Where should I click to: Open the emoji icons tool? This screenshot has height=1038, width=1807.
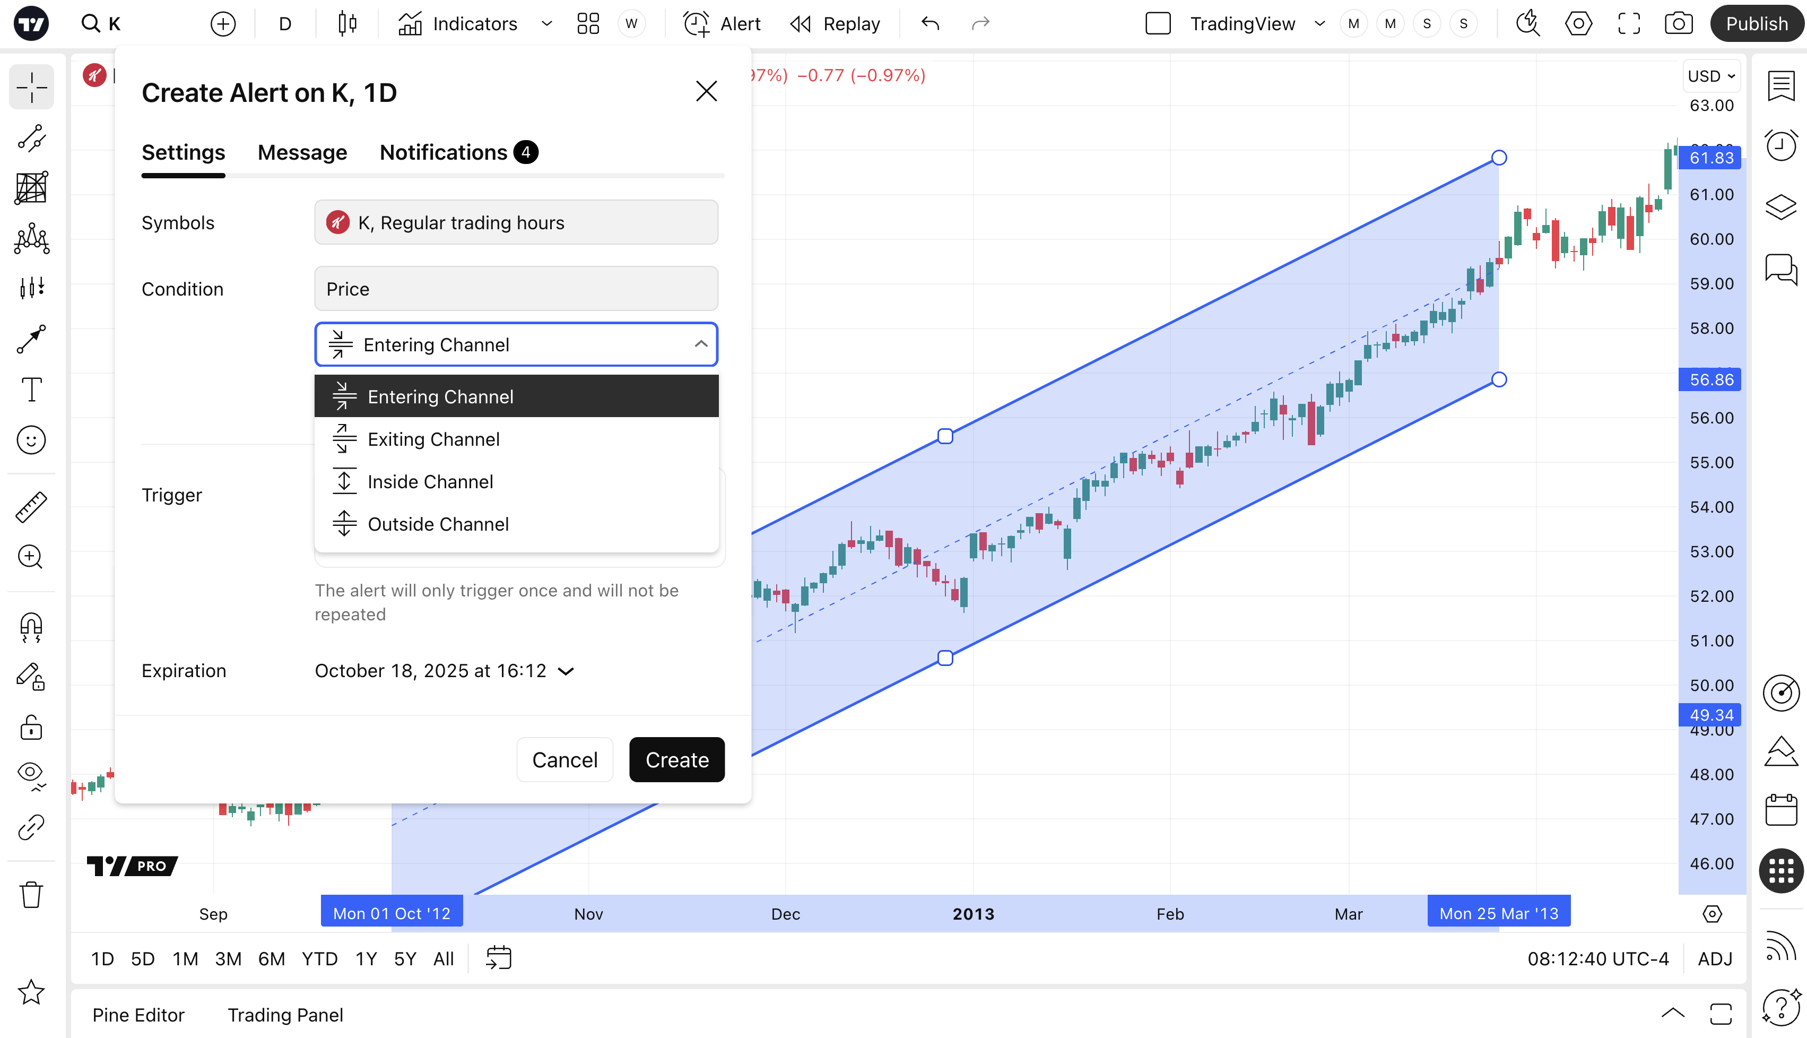pos(31,440)
